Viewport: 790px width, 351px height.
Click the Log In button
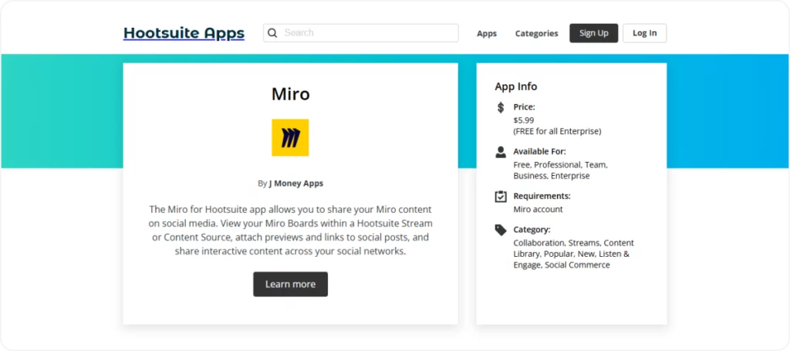(645, 33)
